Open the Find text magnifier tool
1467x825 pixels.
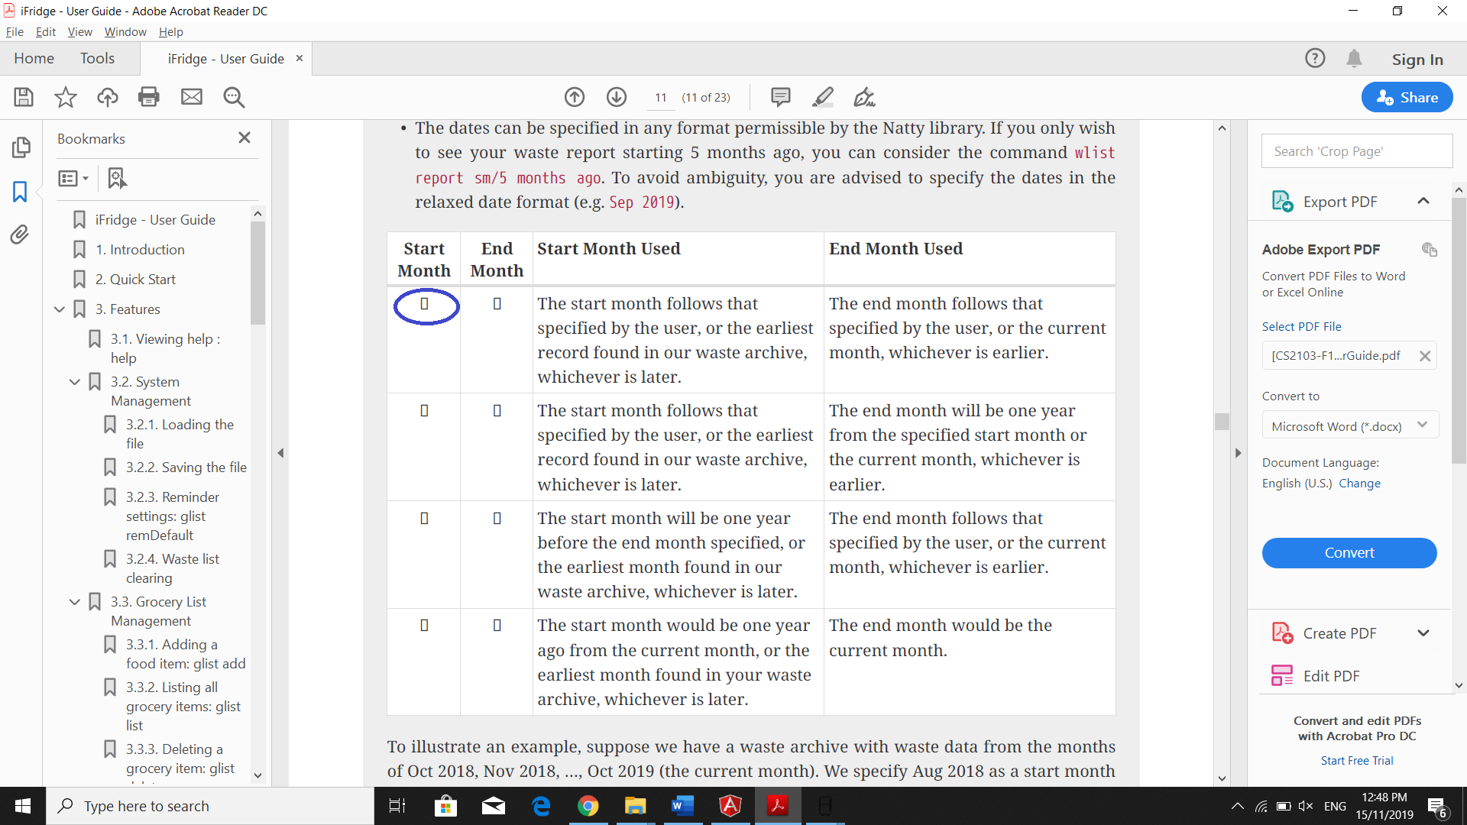234,97
